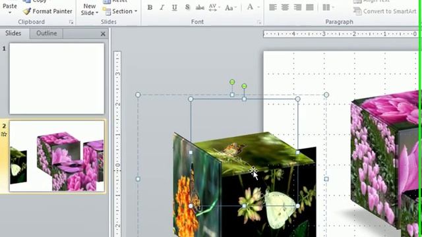The height and width of the screenshot is (237, 422).
Task: Click the taller green rotation handle
Action: (x=232, y=82)
